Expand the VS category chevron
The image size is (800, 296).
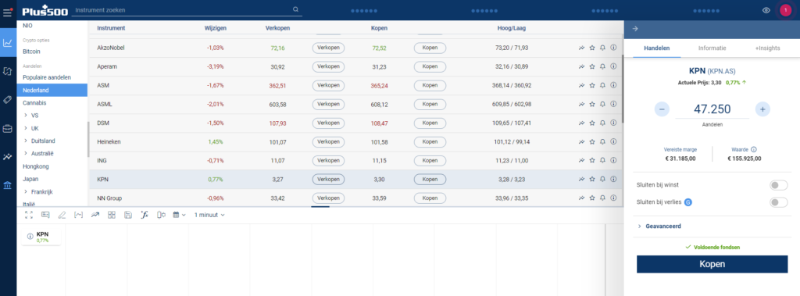point(26,116)
